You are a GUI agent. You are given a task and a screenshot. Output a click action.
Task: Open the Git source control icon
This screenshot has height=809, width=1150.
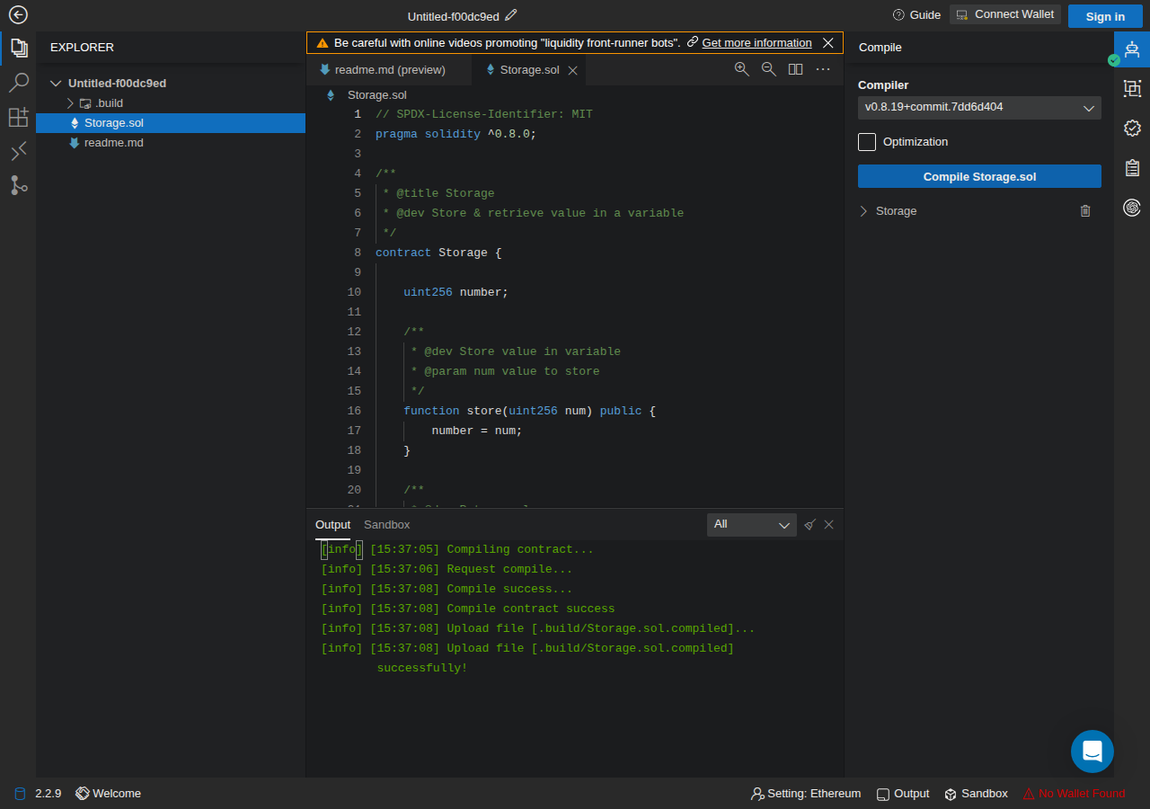(x=18, y=186)
